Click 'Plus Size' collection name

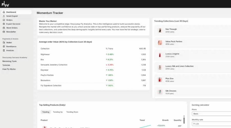[169, 79]
